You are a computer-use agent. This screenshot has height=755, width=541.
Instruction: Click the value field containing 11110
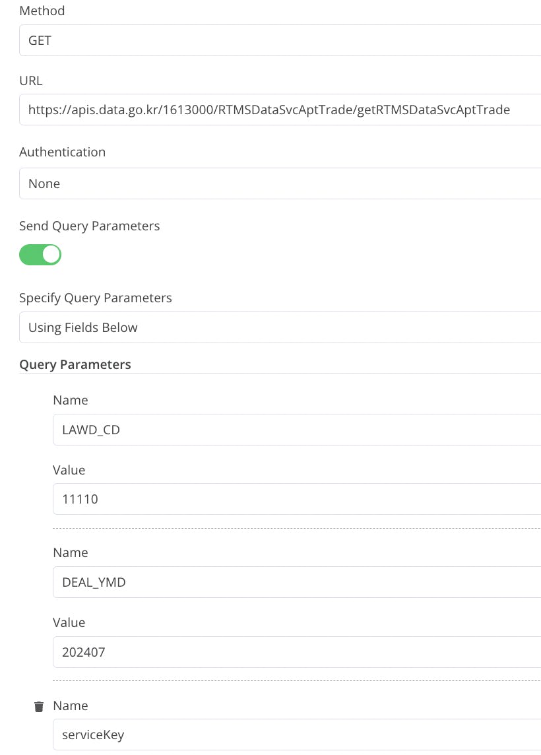(x=297, y=499)
